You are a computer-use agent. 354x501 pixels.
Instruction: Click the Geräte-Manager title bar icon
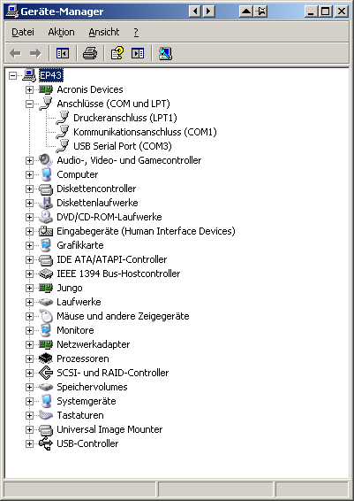(12, 12)
